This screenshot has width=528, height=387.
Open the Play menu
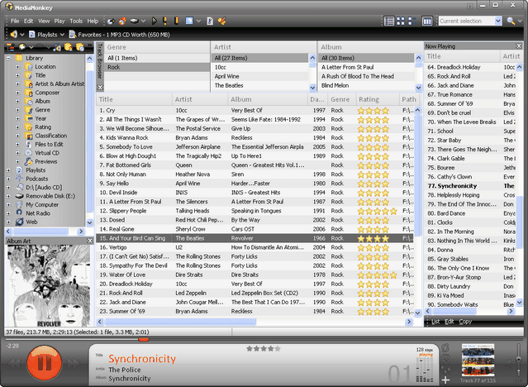(x=59, y=21)
